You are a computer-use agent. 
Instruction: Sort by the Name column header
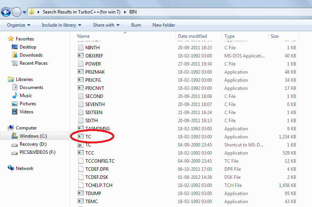pos(83,36)
